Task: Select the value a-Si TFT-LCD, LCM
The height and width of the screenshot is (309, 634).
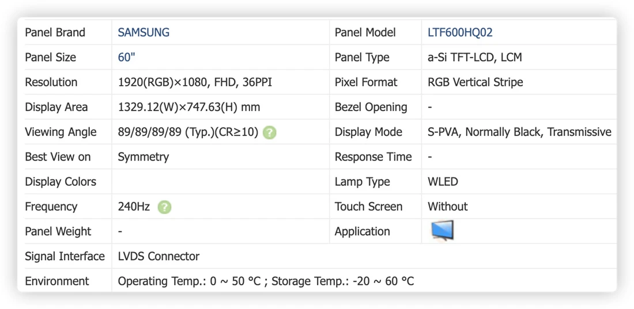Action: (475, 58)
